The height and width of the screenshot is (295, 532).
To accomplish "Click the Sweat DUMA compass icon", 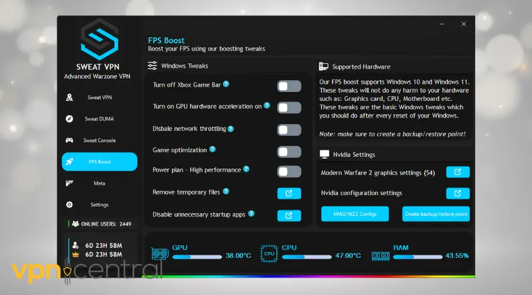I will coord(69,119).
